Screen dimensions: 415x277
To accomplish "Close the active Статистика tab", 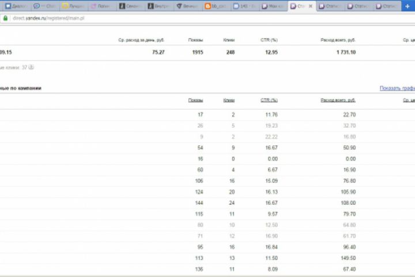I will point(311,6).
